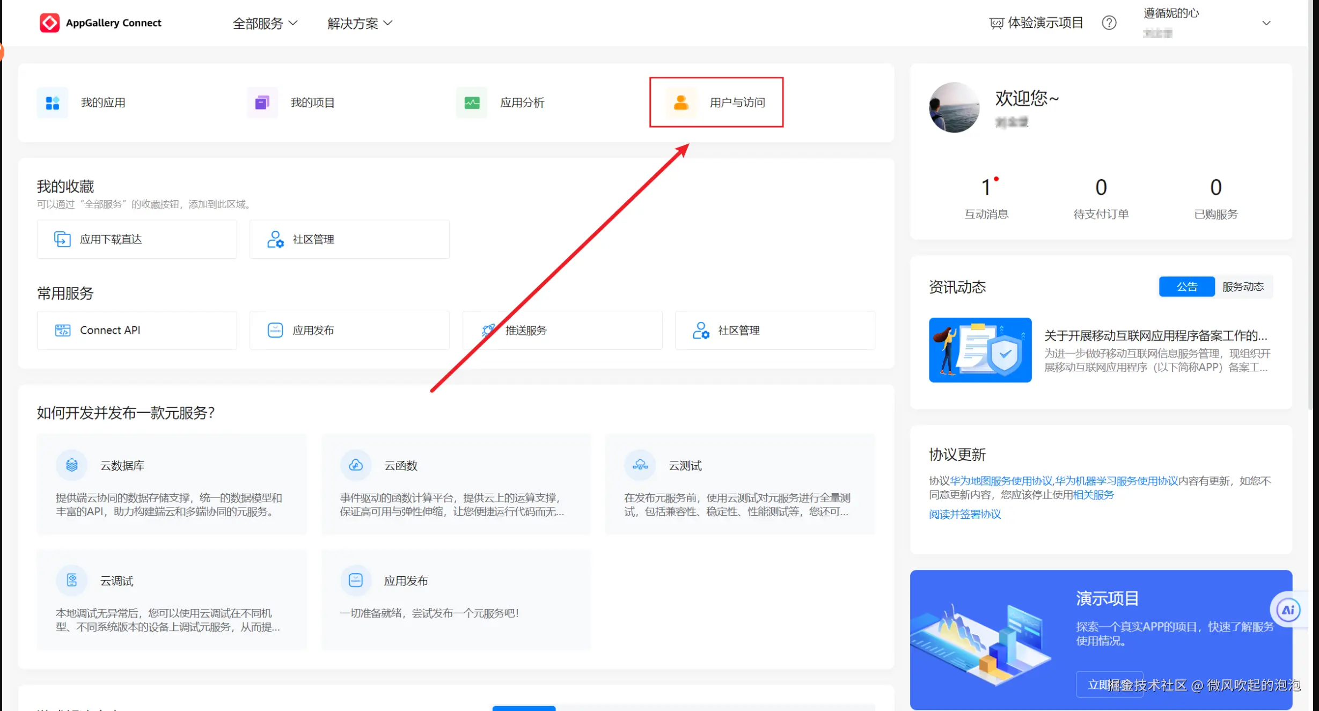The image size is (1319, 711).
Task: Open 体验演示项目 in the header
Action: [x=1037, y=23]
